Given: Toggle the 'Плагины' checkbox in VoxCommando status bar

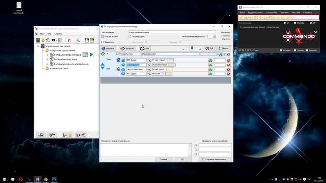Looking at the screenshot, I should (307, 50).
